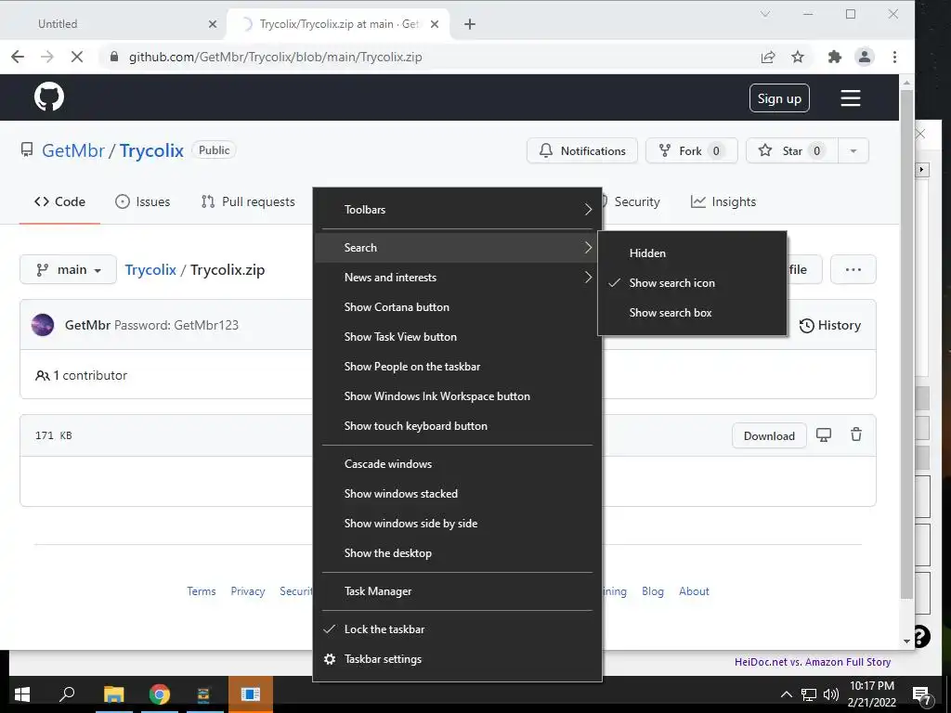Click the delete file trash icon

(855, 434)
